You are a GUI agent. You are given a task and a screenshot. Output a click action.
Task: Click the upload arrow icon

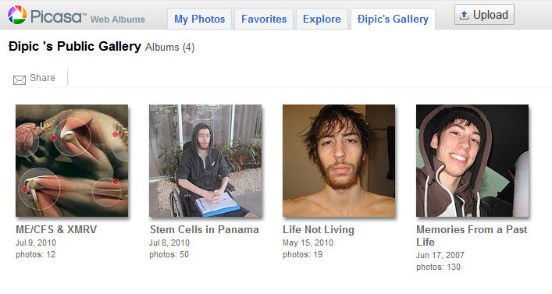point(464,15)
